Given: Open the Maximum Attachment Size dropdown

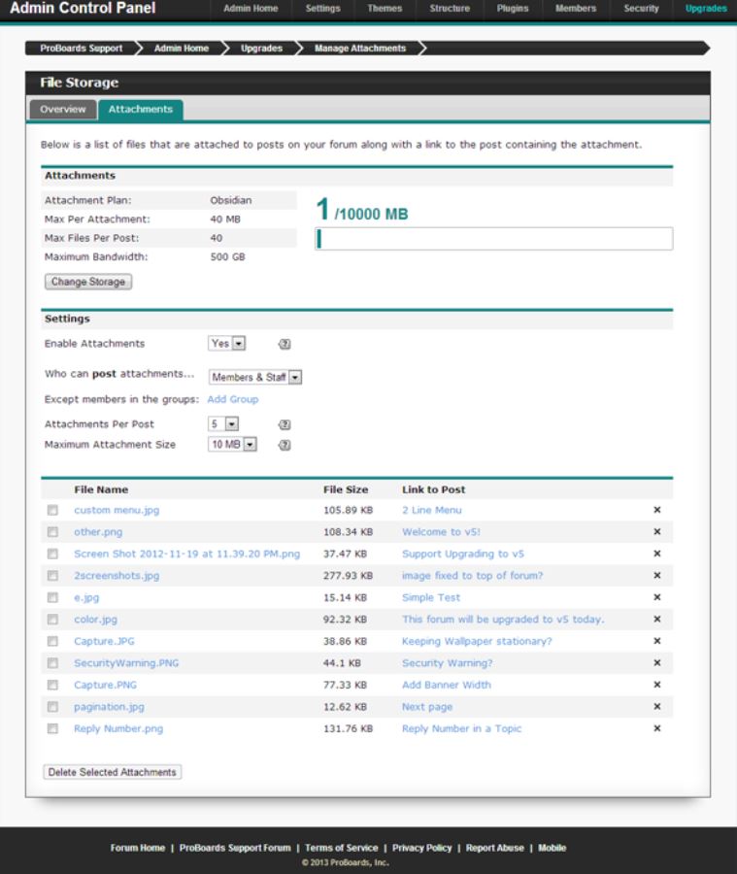Looking at the screenshot, I should point(232,444).
